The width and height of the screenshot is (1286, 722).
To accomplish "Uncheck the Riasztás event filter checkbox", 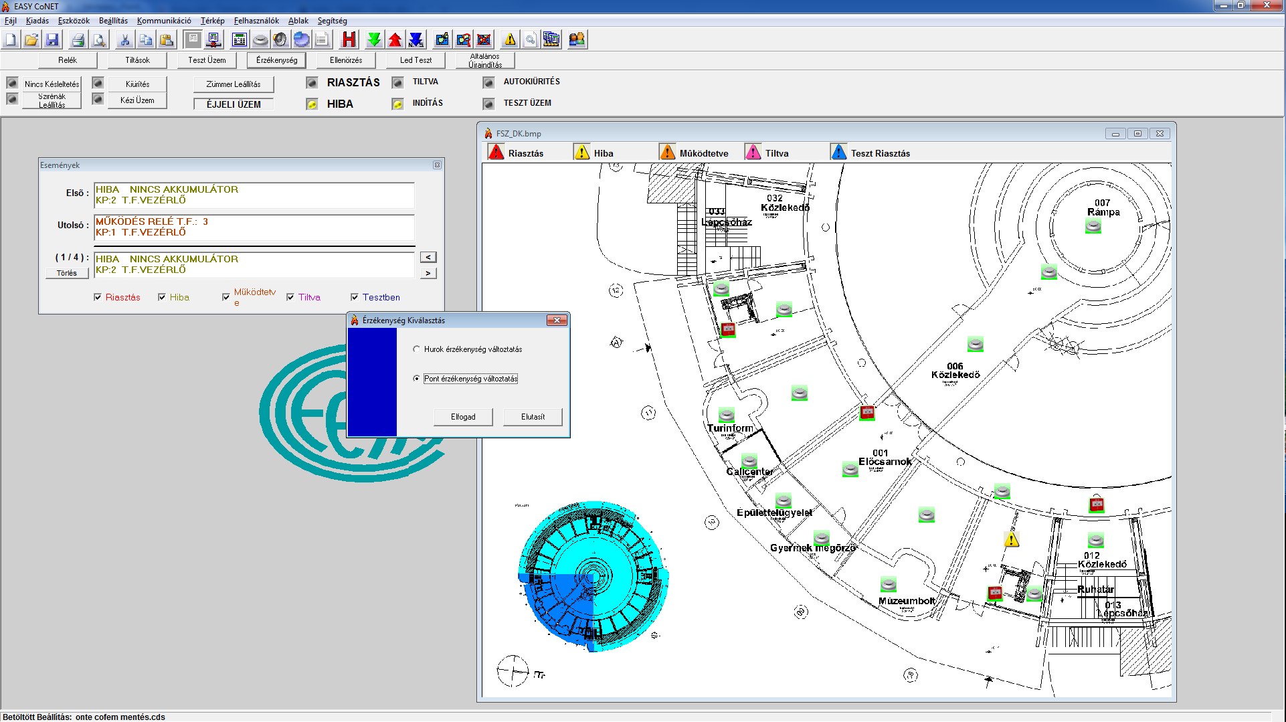I will 98,297.
